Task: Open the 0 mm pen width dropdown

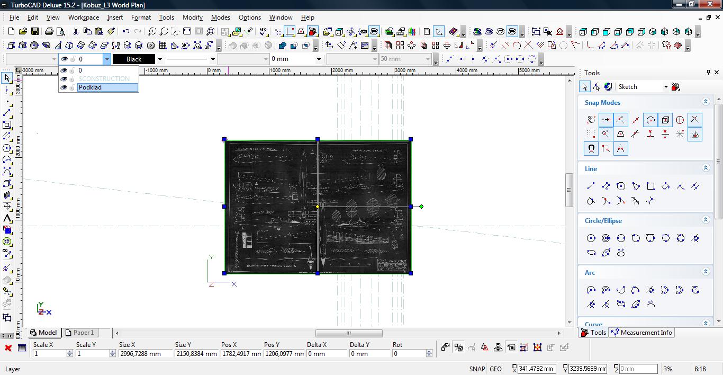Action: [319, 59]
